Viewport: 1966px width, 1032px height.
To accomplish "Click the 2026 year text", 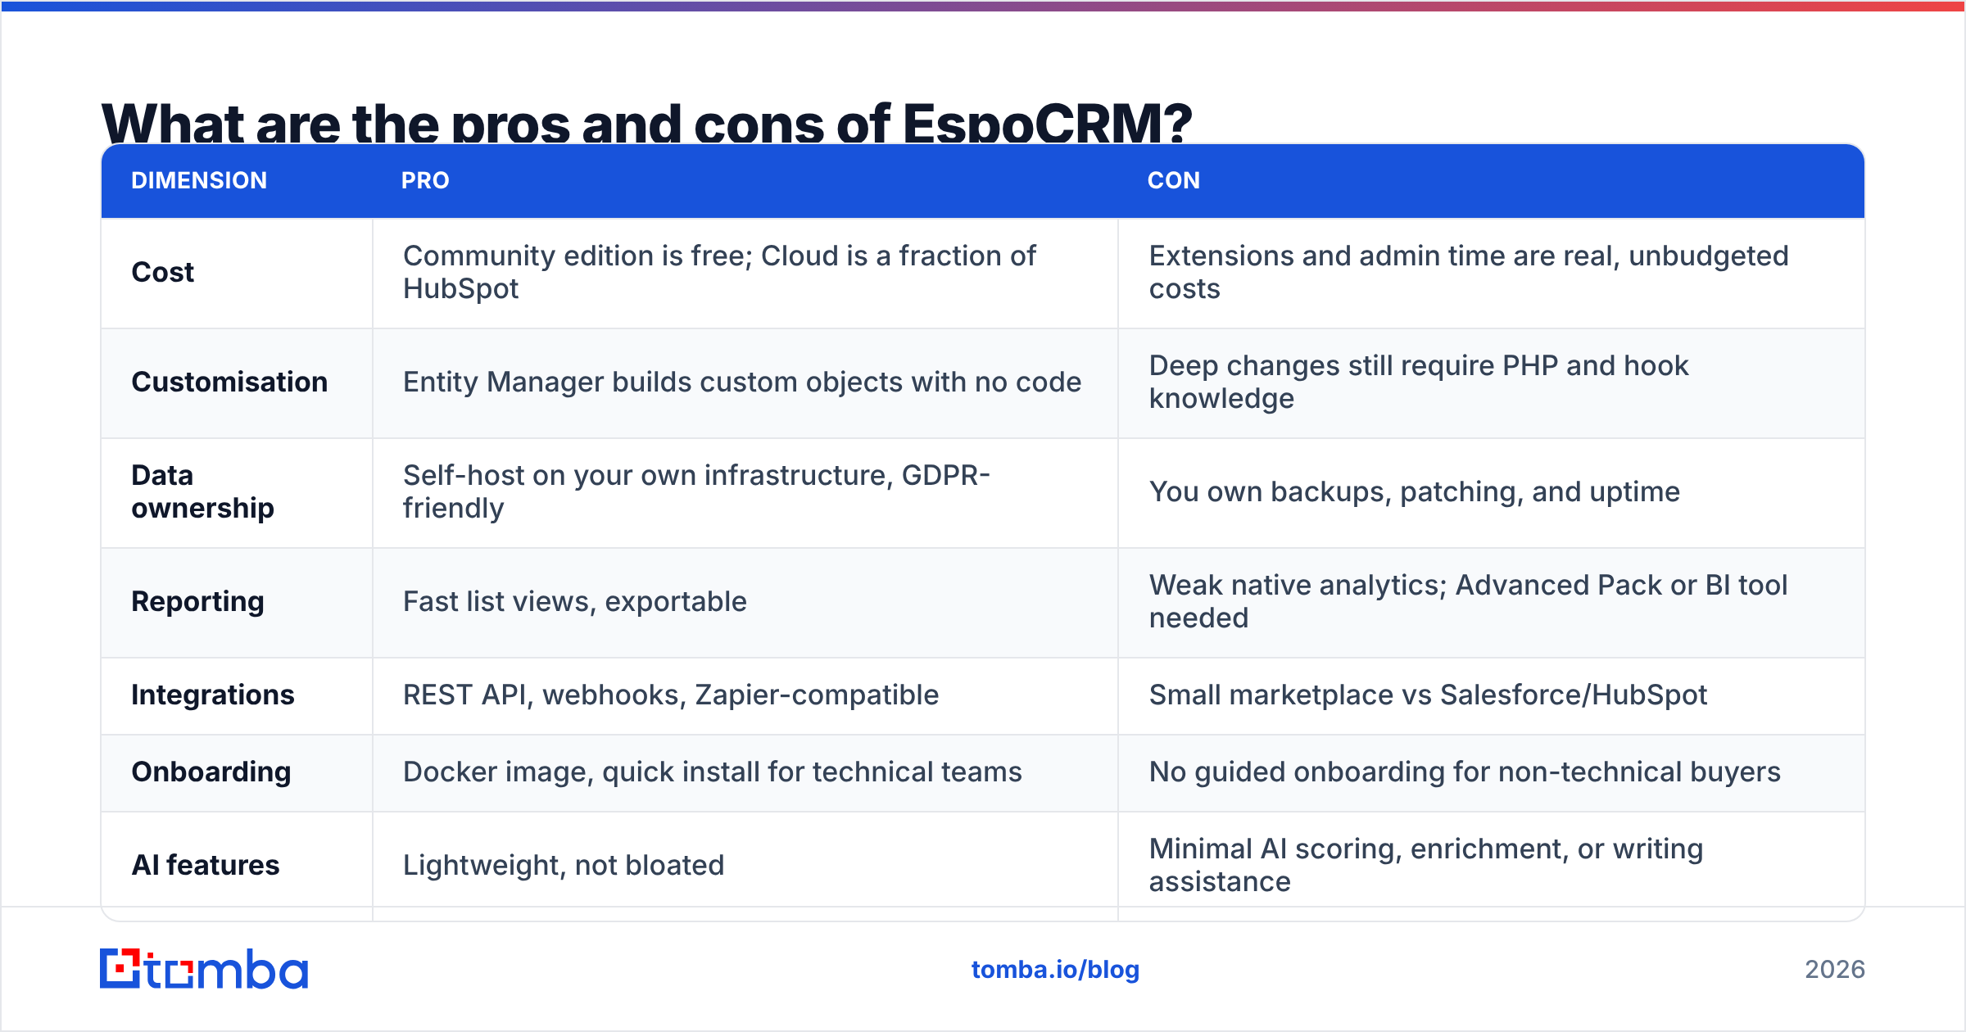I will coord(1835,970).
